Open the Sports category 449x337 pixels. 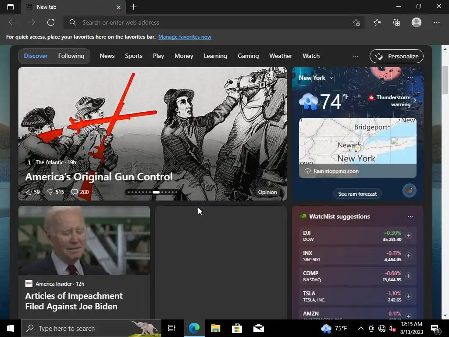point(134,56)
